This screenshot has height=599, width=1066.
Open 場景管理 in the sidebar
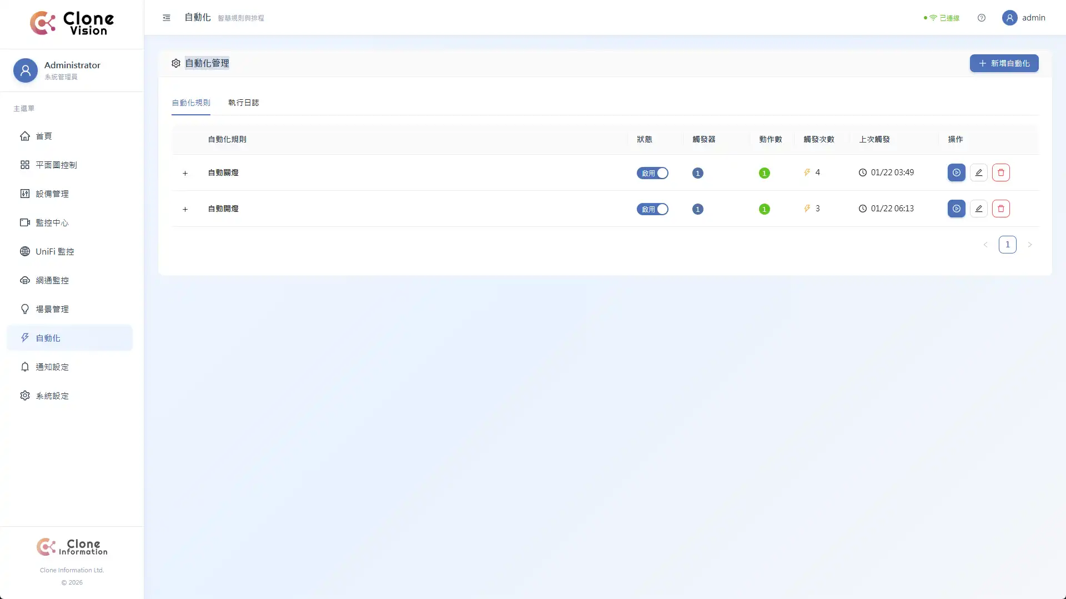[52, 309]
